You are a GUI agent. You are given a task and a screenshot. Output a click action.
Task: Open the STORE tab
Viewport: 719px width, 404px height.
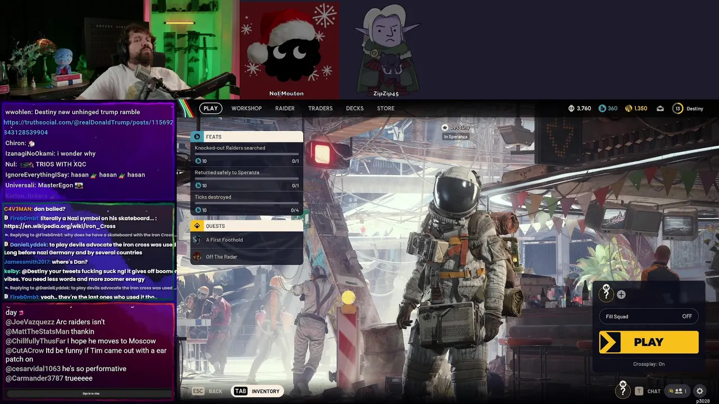tap(385, 108)
